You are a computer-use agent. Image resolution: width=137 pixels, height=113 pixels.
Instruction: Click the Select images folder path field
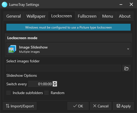[64, 68]
